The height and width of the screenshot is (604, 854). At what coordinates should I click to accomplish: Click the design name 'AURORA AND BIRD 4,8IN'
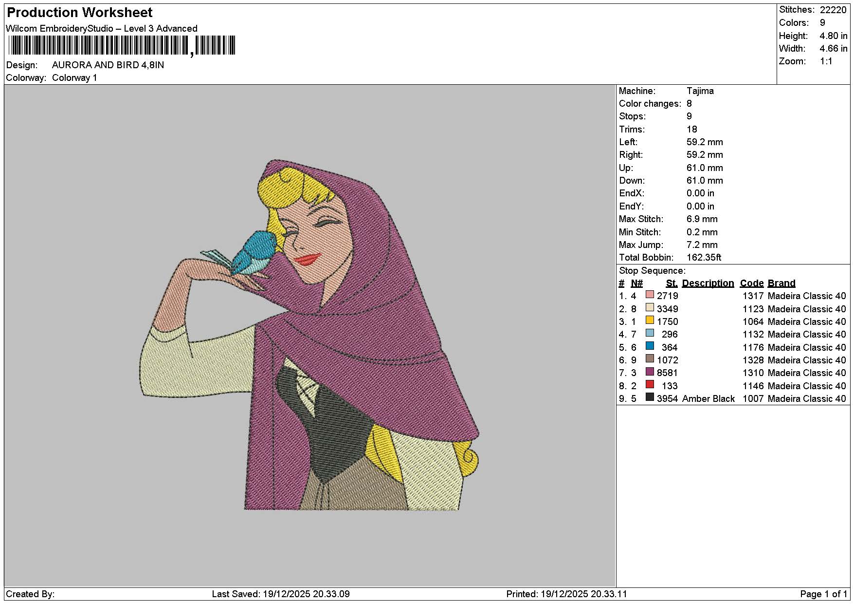point(108,65)
